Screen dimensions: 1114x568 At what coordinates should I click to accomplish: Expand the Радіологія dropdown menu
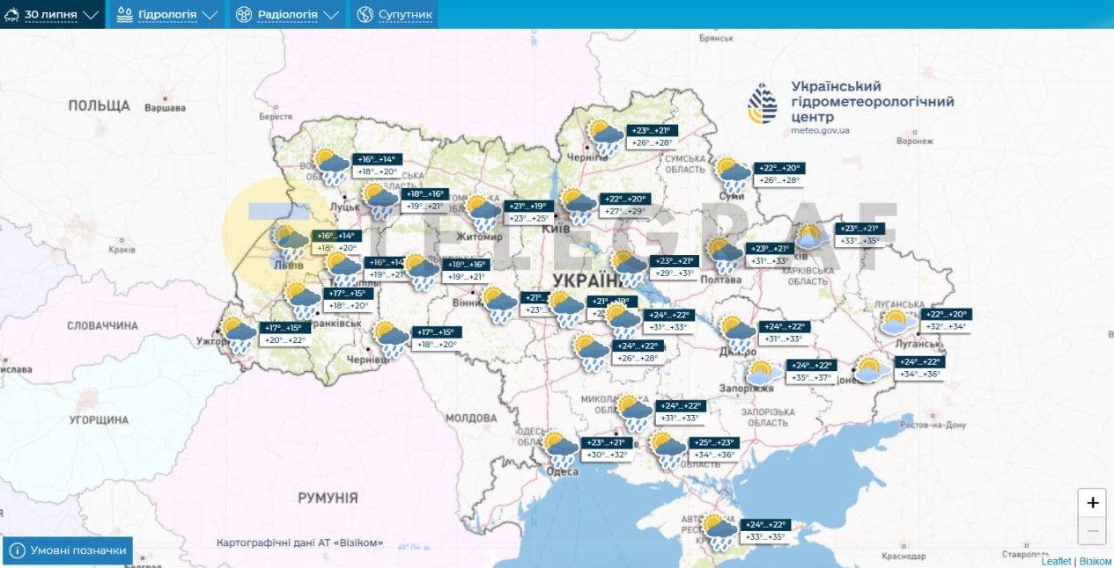(287, 15)
